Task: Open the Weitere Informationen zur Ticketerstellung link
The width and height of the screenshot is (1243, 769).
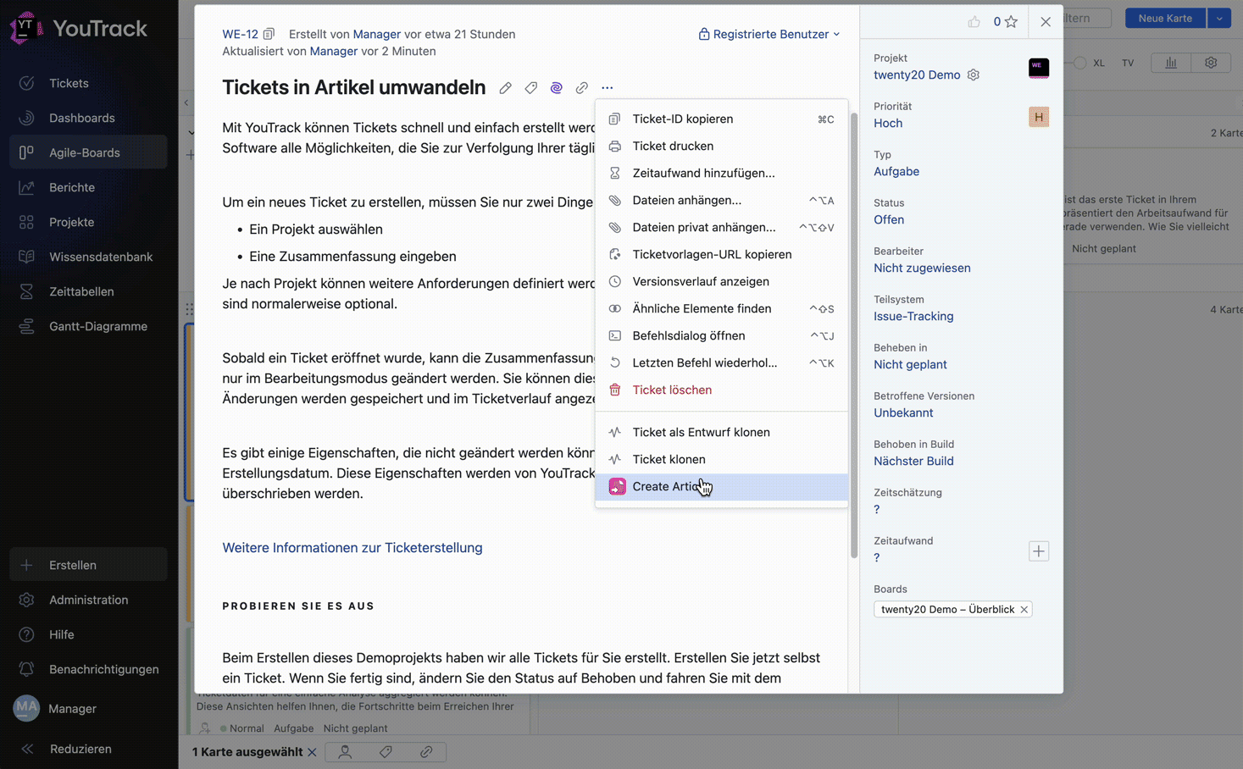Action: (352, 548)
